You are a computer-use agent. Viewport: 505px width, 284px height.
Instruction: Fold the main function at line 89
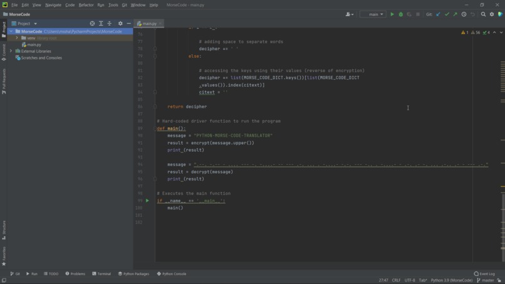155,129
